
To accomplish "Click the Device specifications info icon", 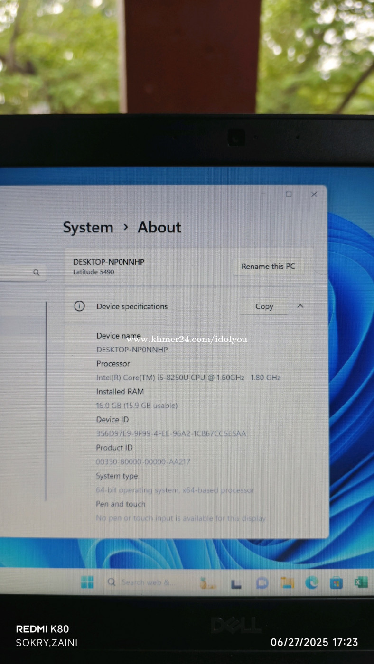I will click(x=79, y=306).
